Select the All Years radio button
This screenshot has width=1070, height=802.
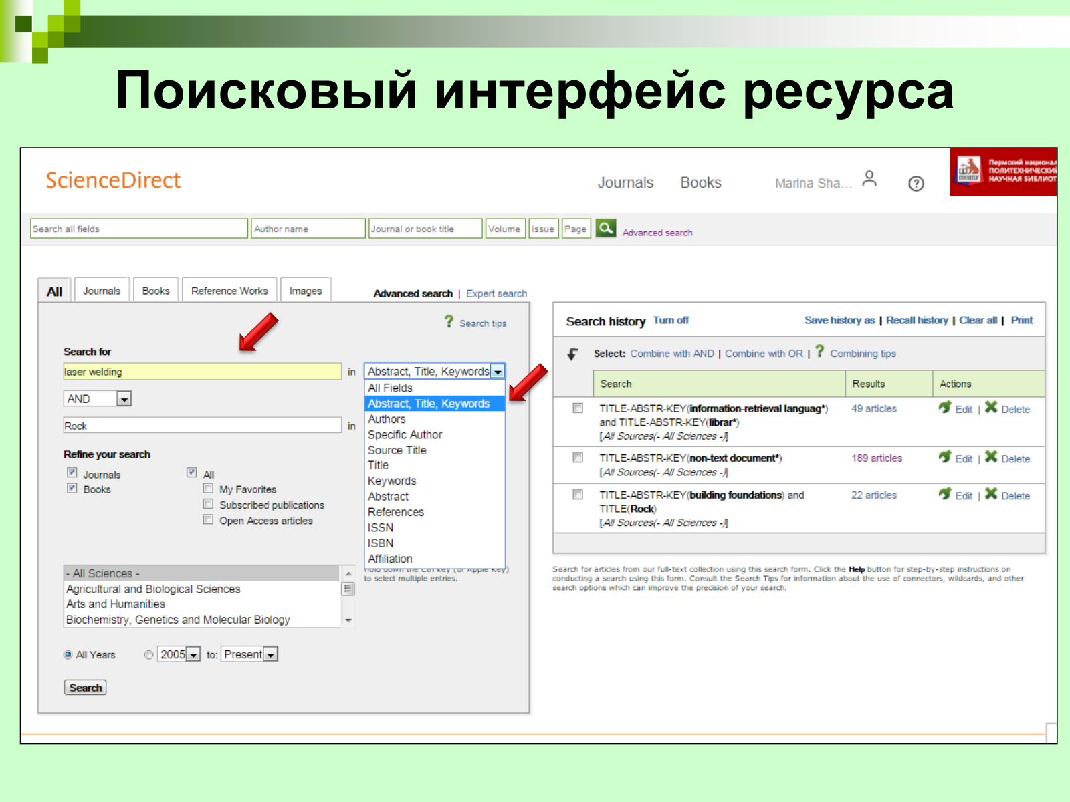(x=68, y=655)
